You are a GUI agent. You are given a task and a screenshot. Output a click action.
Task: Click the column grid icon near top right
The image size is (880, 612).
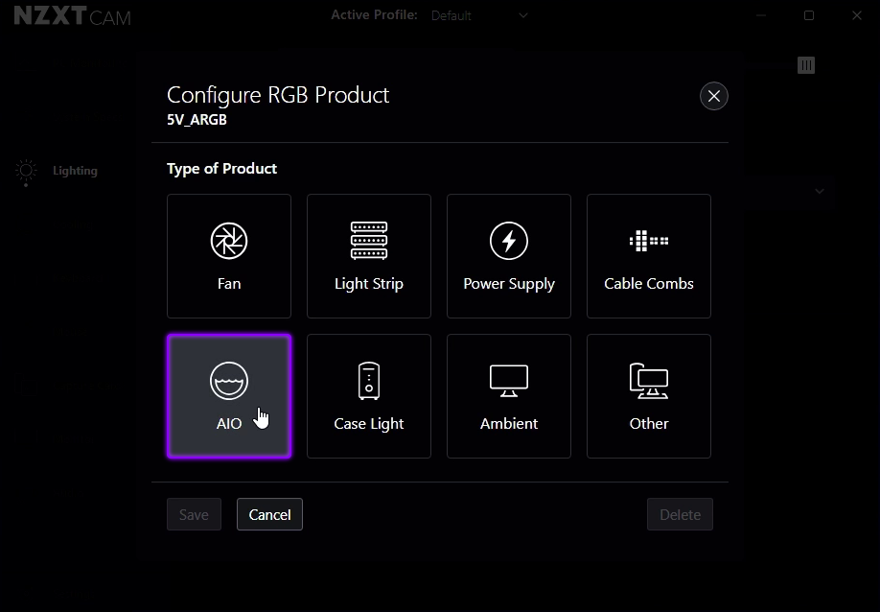pyautogui.click(x=806, y=65)
